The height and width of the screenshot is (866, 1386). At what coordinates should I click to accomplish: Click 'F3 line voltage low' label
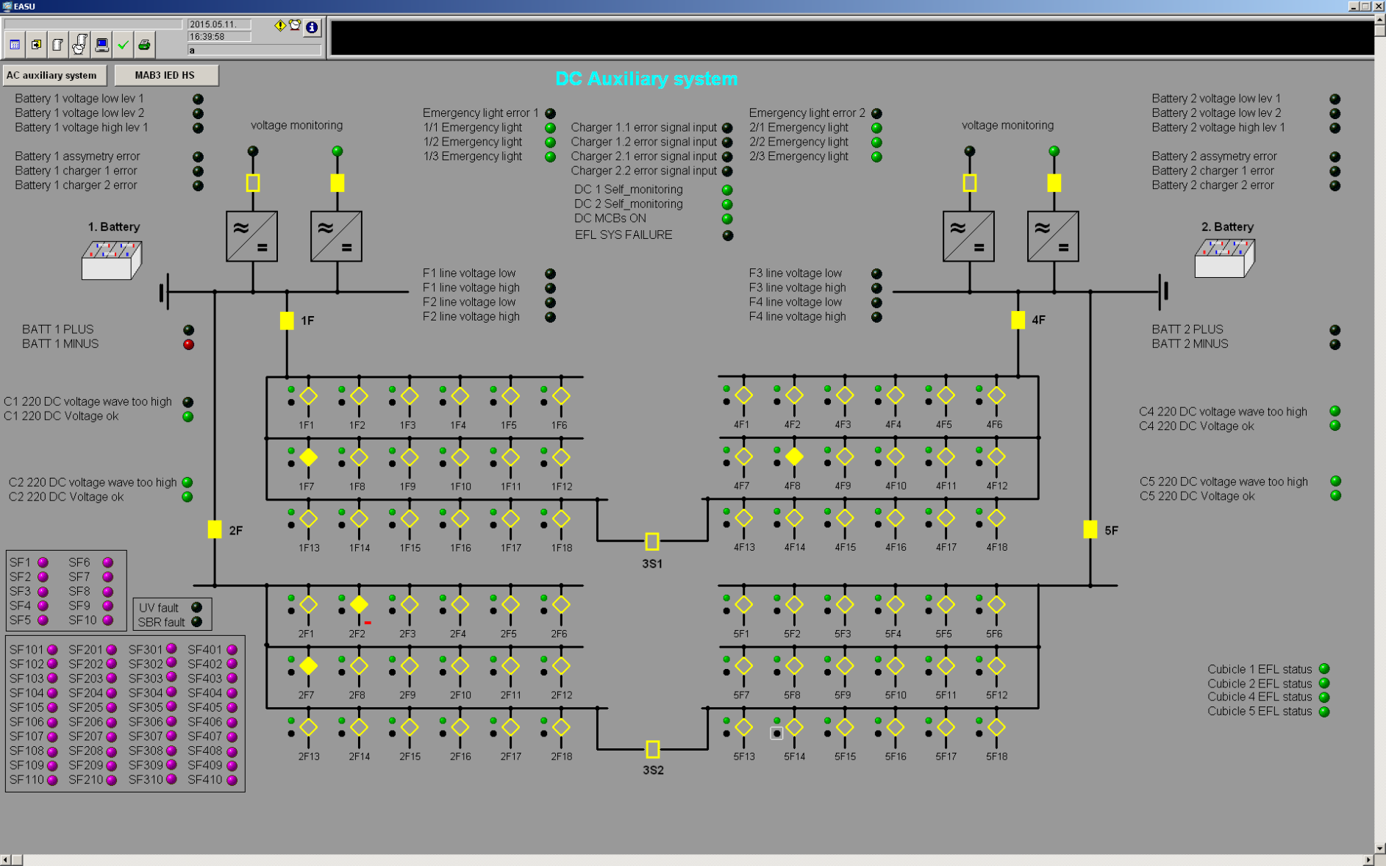coord(795,273)
